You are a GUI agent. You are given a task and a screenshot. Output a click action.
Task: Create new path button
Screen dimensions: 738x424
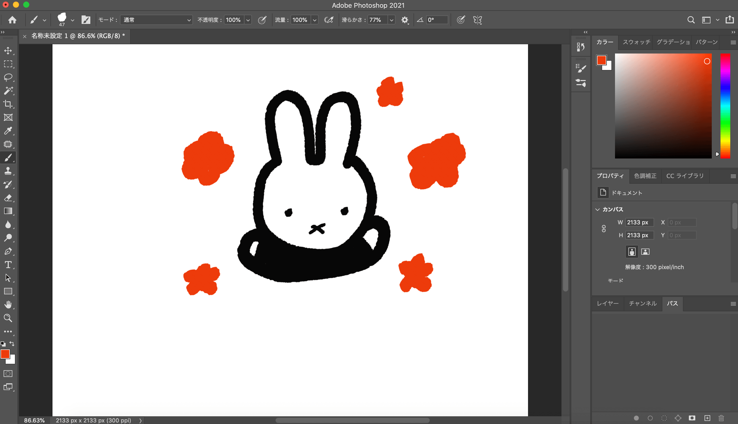707,418
